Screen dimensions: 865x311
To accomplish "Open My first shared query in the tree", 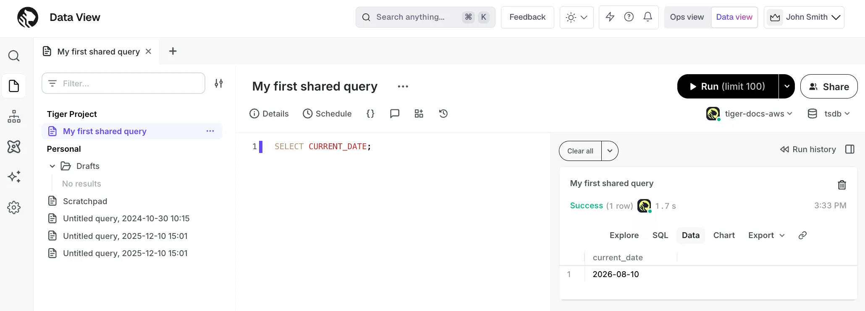I will click(132, 131).
